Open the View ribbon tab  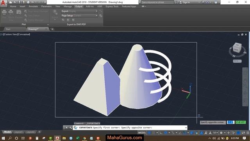click(58, 6)
